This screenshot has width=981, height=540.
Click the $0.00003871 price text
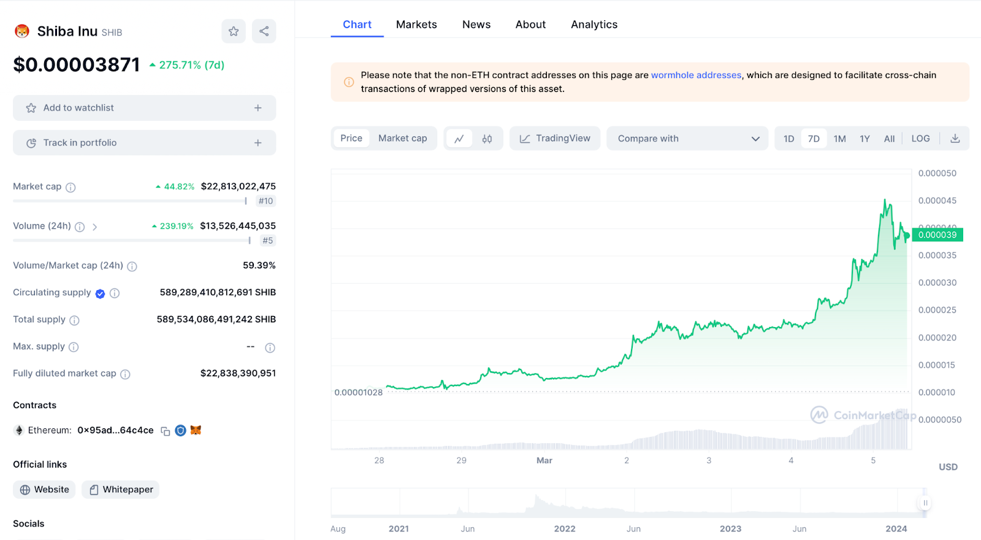(x=77, y=64)
